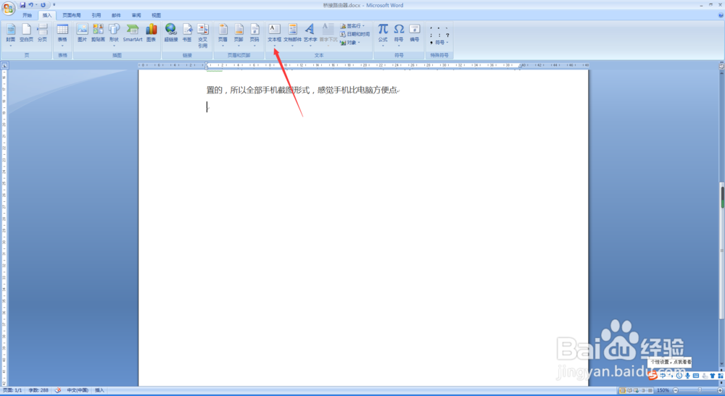Insert a chart (图表)
725x396 pixels.
point(152,33)
